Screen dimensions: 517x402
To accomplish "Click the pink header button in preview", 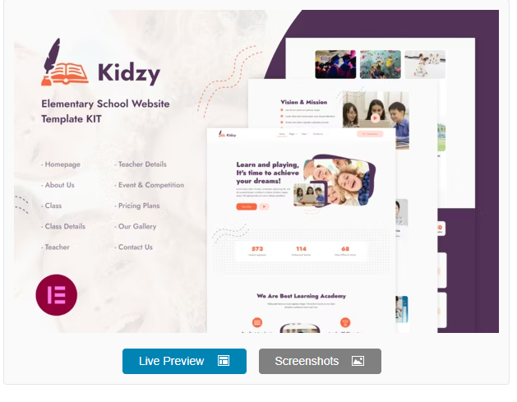I will (370, 134).
